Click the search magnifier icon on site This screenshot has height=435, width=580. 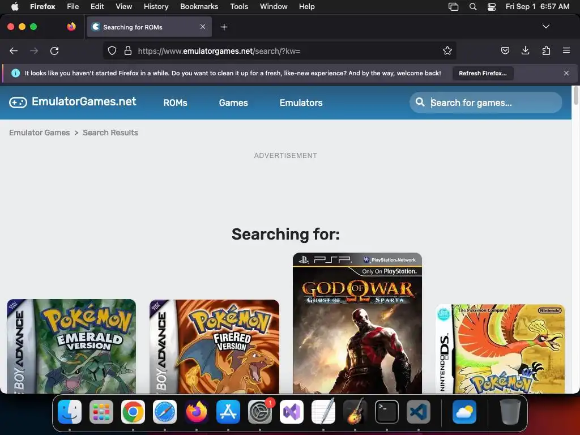(x=420, y=102)
